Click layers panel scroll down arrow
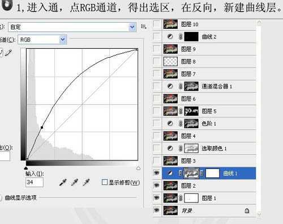 [x=259, y=214]
